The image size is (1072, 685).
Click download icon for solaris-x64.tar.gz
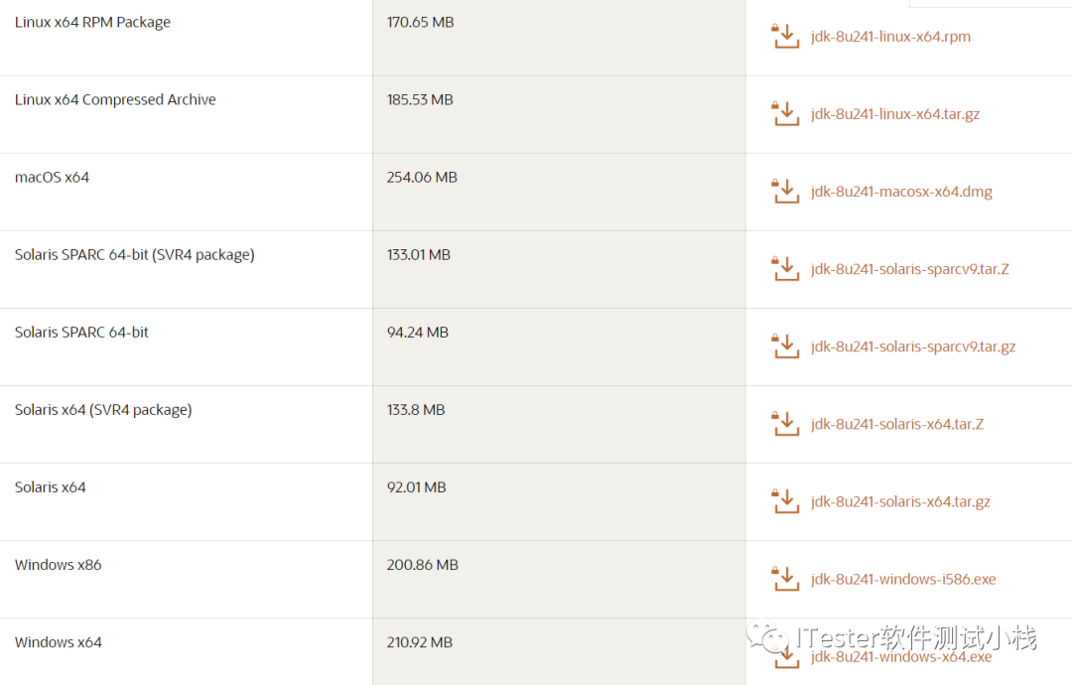coord(785,501)
